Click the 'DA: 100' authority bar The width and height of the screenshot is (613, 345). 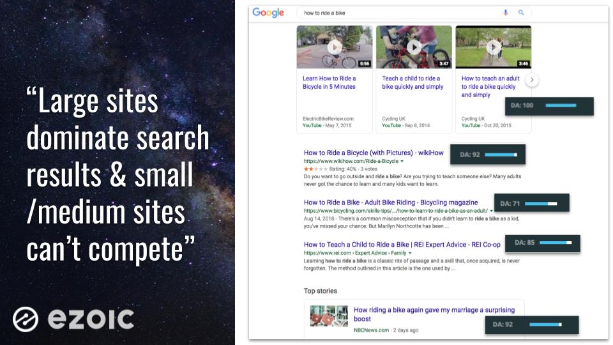[x=549, y=106]
